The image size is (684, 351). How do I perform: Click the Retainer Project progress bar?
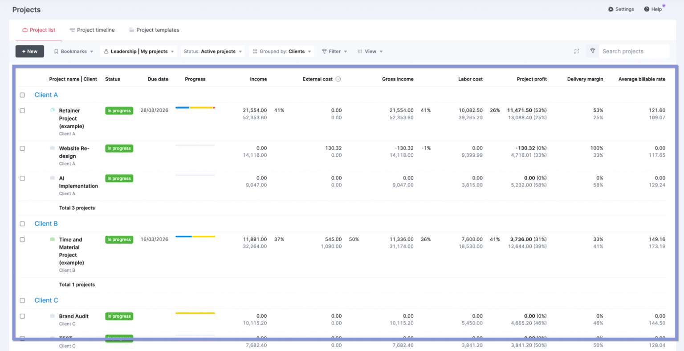(x=195, y=107)
